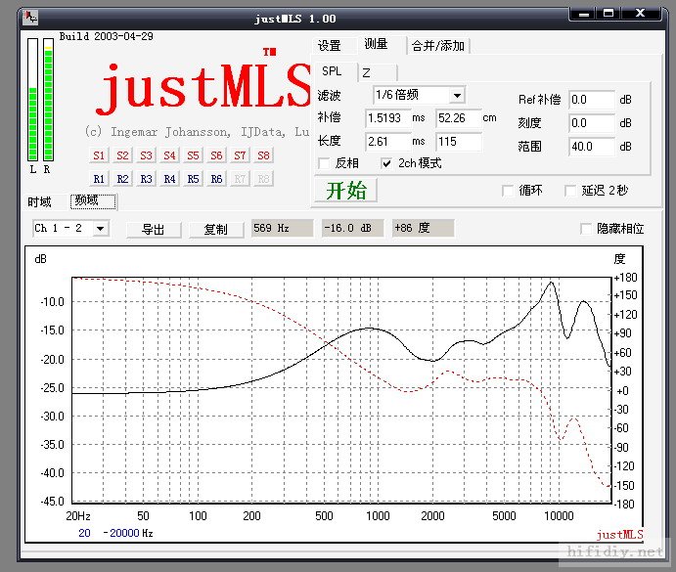Image resolution: width=676 pixels, height=572 pixels.
Task: Click the 范围 range input field
Action: pyautogui.click(x=591, y=147)
